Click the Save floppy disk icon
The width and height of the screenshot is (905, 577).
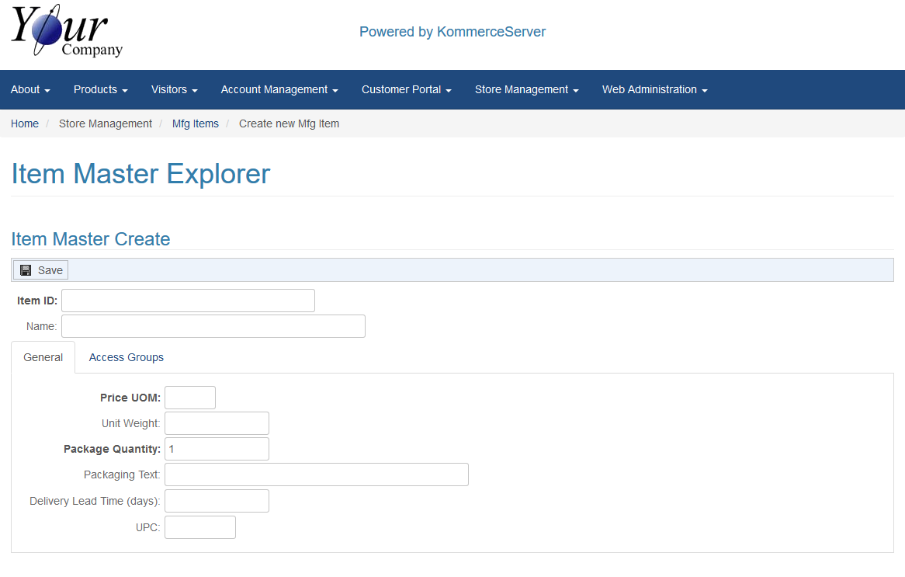pyautogui.click(x=26, y=270)
